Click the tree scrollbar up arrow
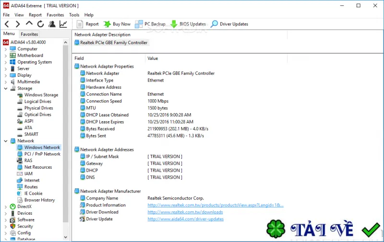The image size is (384, 242). pos(65,43)
